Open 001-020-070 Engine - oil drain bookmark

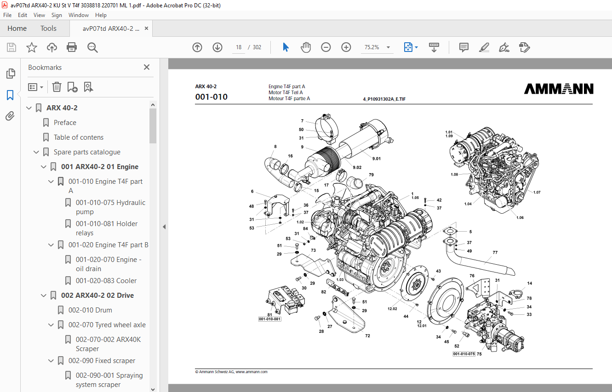[x=109, y=264]
